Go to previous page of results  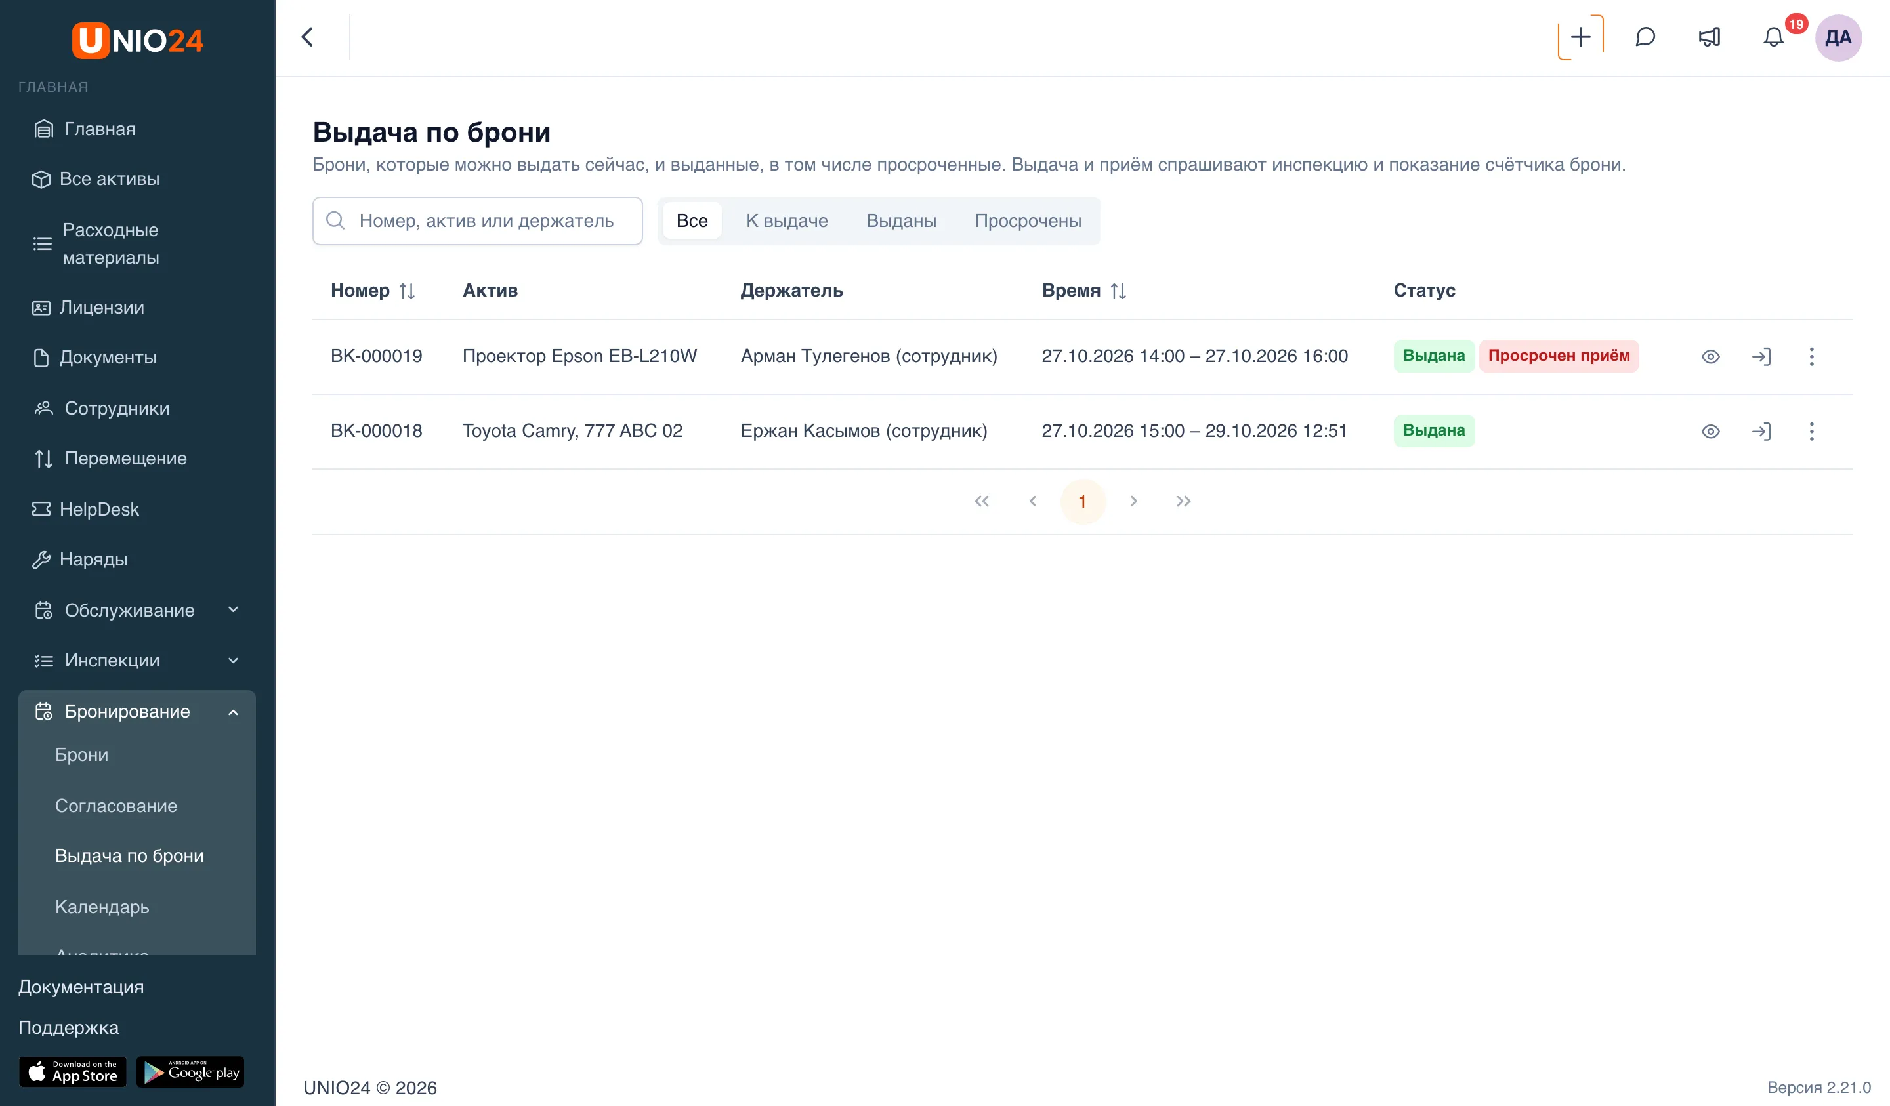pyautogui.click(x=1032, y=501)
